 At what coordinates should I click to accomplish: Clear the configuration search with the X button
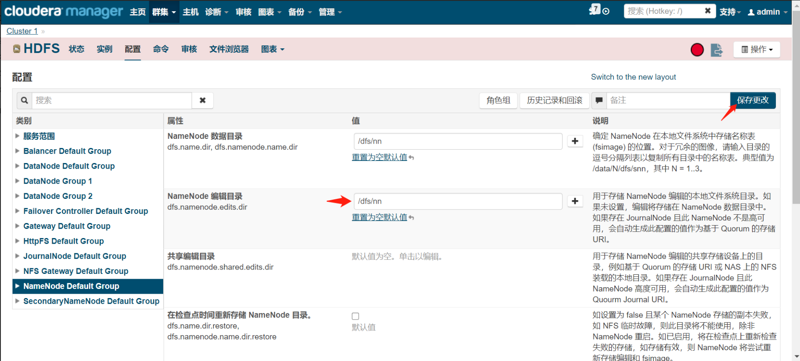point(202,100)
